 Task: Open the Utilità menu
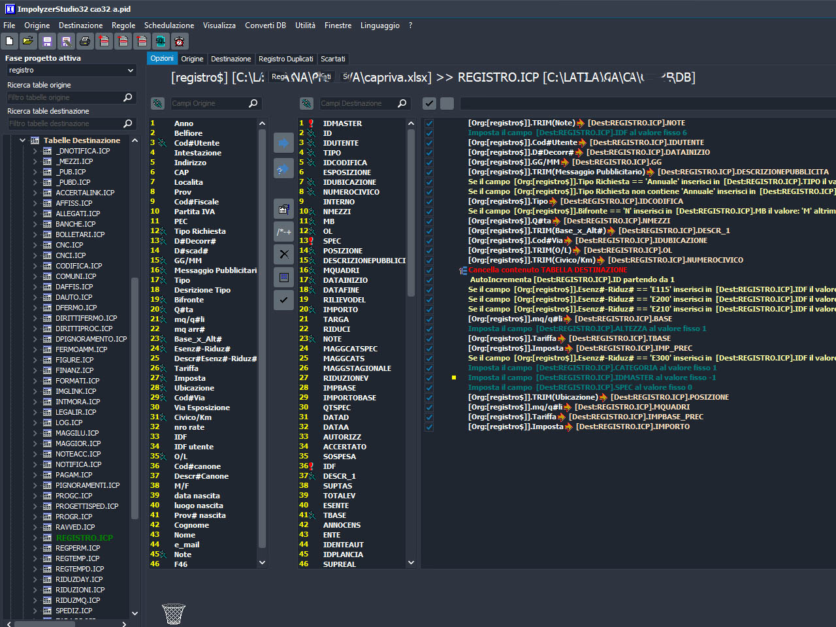[305, 25]
